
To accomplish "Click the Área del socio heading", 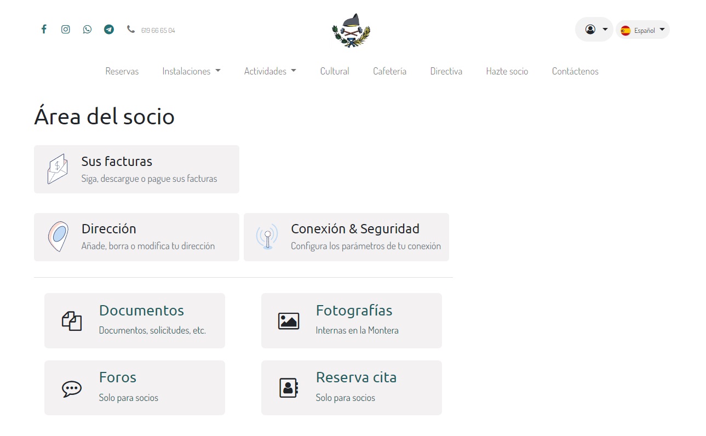I will click(x=104, y=117).
